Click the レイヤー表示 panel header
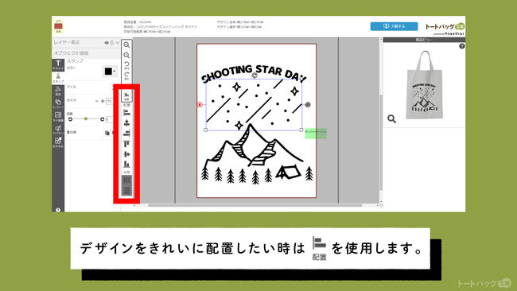The width and height of the screenshot is (517, 291). tap(87, 43)
